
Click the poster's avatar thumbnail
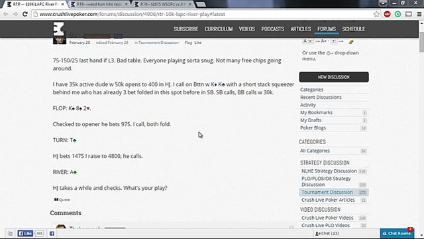coord(60,40)
